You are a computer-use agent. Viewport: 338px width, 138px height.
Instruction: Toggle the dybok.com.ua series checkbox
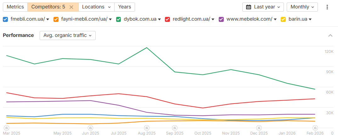pyautogui.click(x=119, y=19)
